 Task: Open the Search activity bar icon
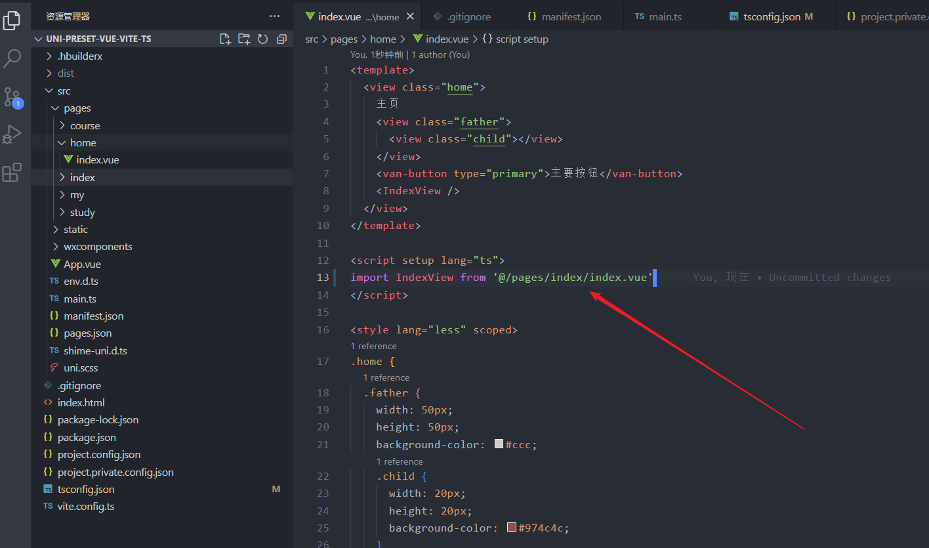pos(12,59)
